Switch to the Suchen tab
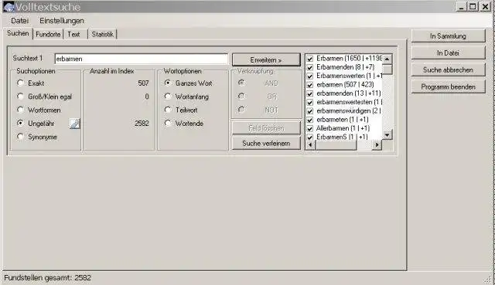 click(x=18, y=33)
